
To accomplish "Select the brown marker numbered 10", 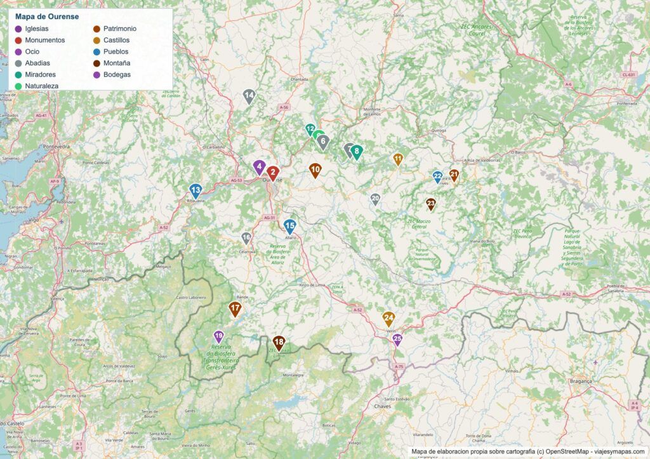I will click(x=315, y=170).
